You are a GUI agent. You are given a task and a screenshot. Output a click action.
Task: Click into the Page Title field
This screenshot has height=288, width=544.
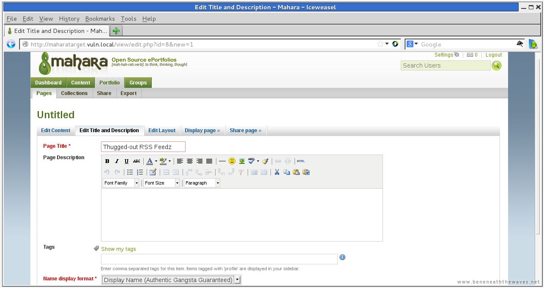click(143, 147)
